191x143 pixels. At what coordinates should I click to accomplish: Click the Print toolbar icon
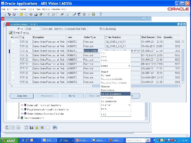click(x=36, y=15)
